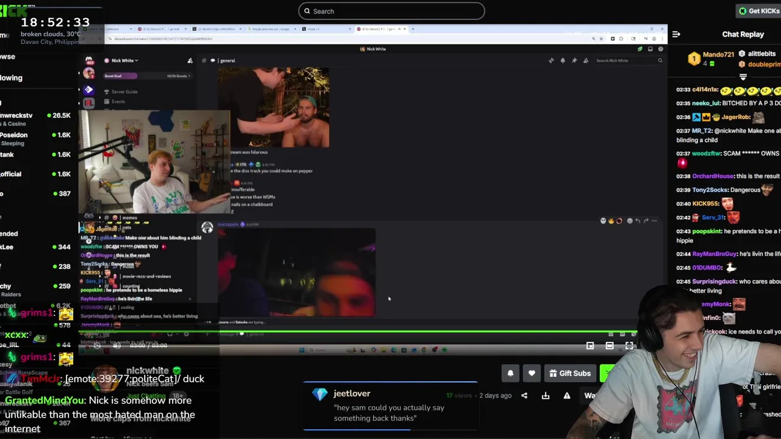Show the Discord member list icon

click(x=586, y=60)
